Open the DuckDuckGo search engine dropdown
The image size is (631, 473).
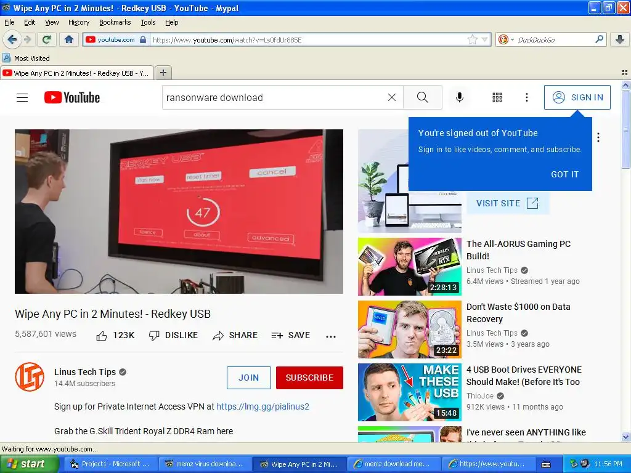506,39
